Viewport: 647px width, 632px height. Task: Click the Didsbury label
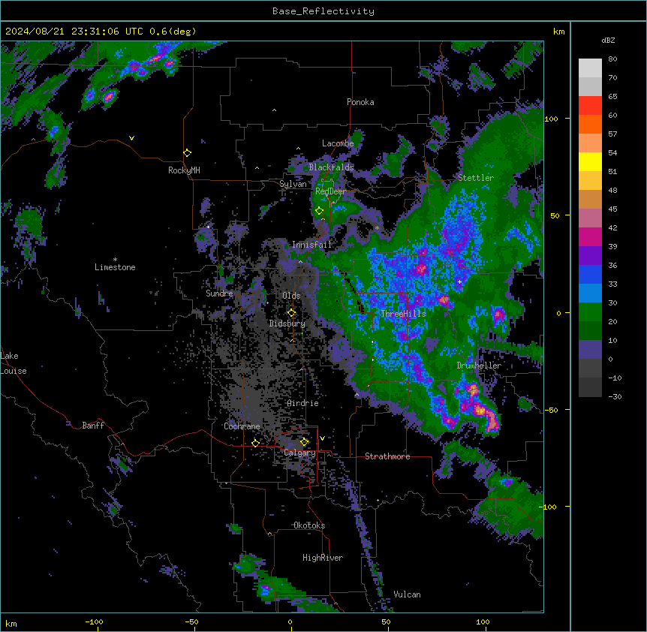tap(287, 324)
